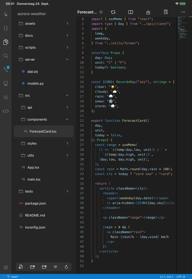Open tsconfig.json file
The width and height of the screenshot is (192, 279).
coord(44,227)
